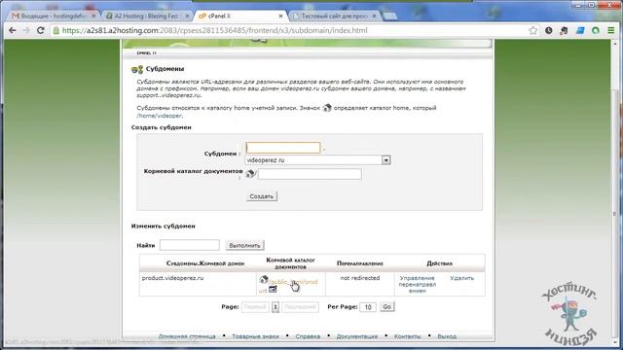Click the Субдомены.Корневой домен column header
Image resolution: width=623 pixels, height=350 pixels.
(x=205, y=263)
